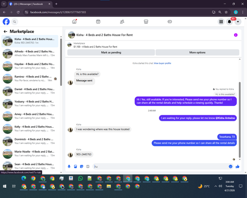
Task: Open the notifications bell
Action: [229, 22]
